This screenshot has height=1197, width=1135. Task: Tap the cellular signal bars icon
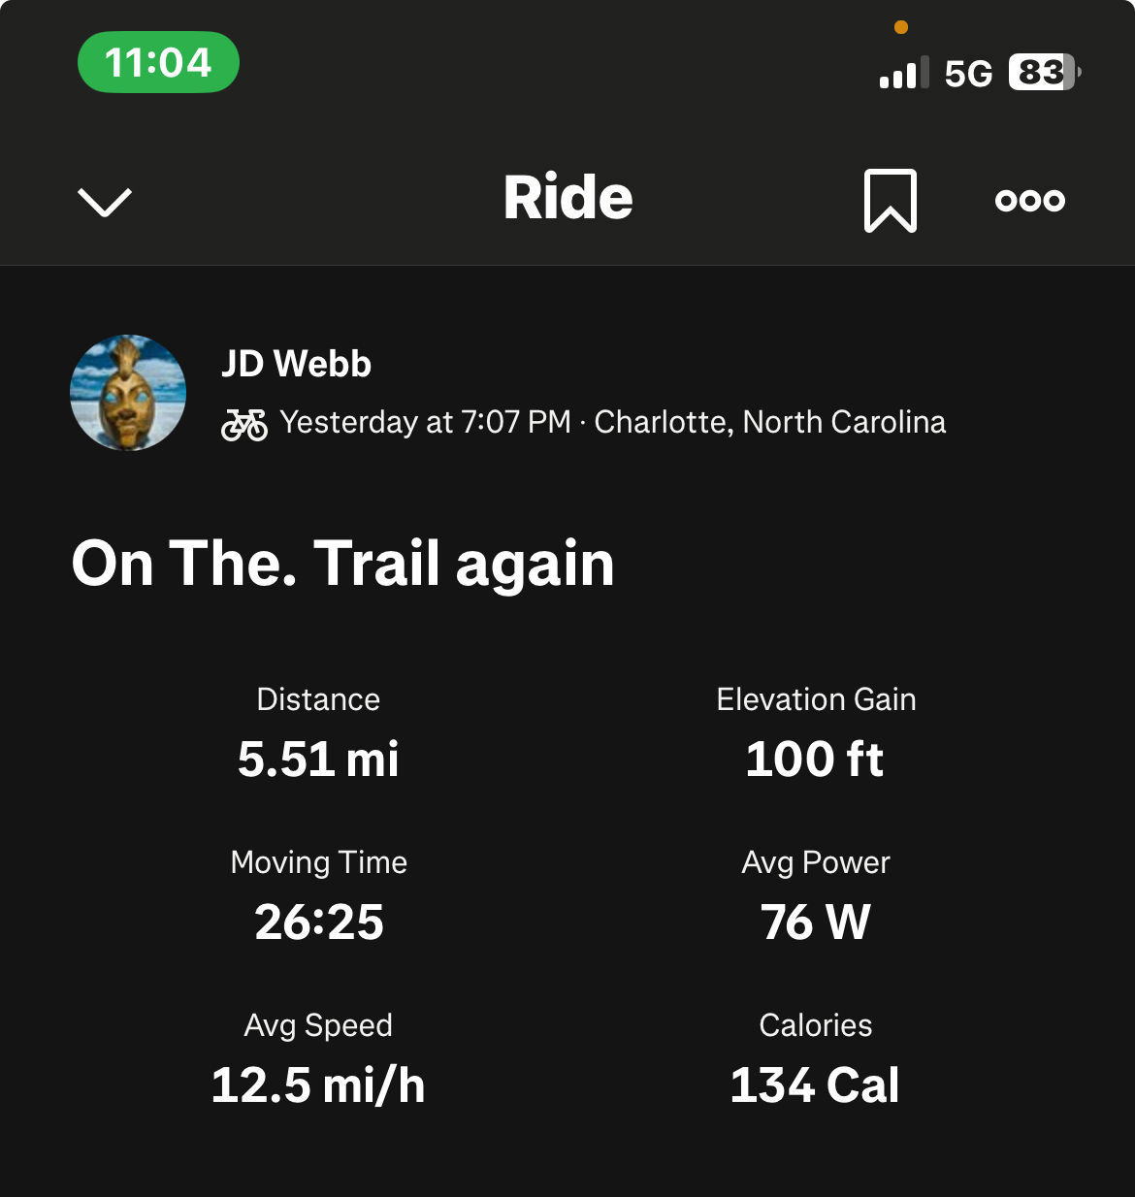pos(904,73)
